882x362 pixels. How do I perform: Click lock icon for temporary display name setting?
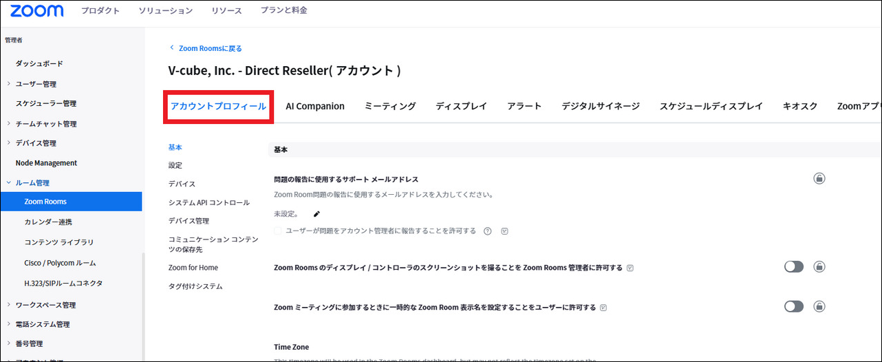(819, 307)
